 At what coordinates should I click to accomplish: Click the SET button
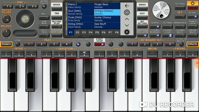click(180, 16)
